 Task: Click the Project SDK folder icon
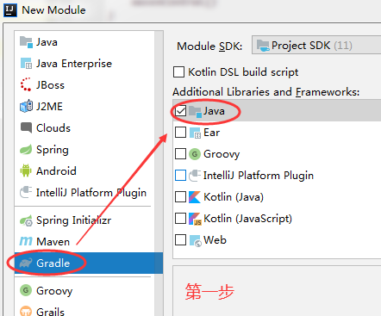click(263, 46)
